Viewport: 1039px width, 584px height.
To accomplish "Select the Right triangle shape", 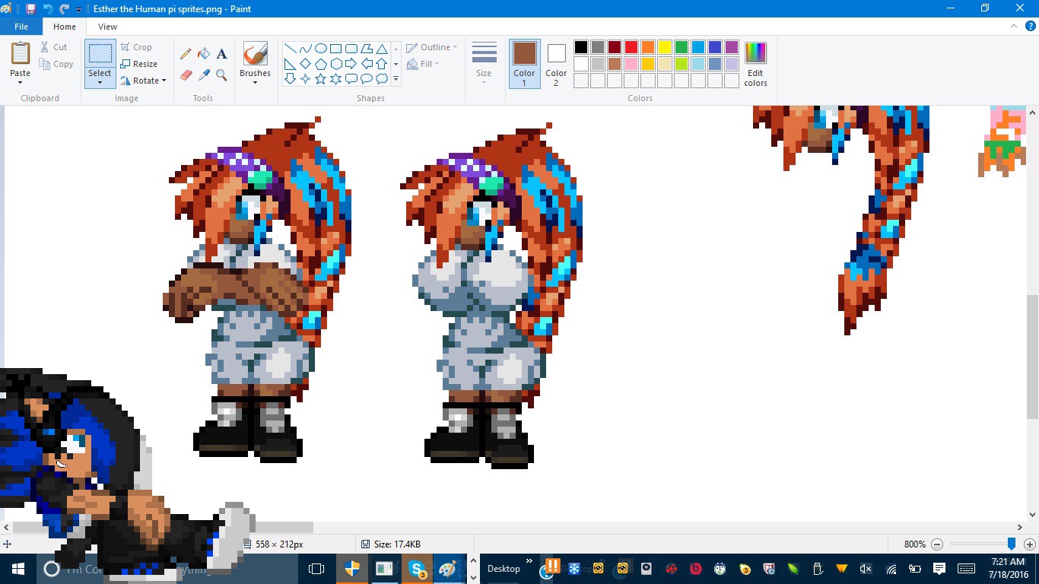I will point(290,64).
